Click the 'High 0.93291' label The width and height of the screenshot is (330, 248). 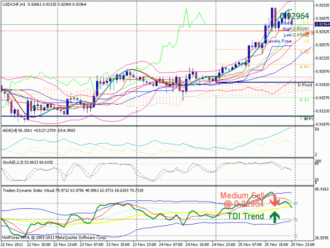click(296, 29)
